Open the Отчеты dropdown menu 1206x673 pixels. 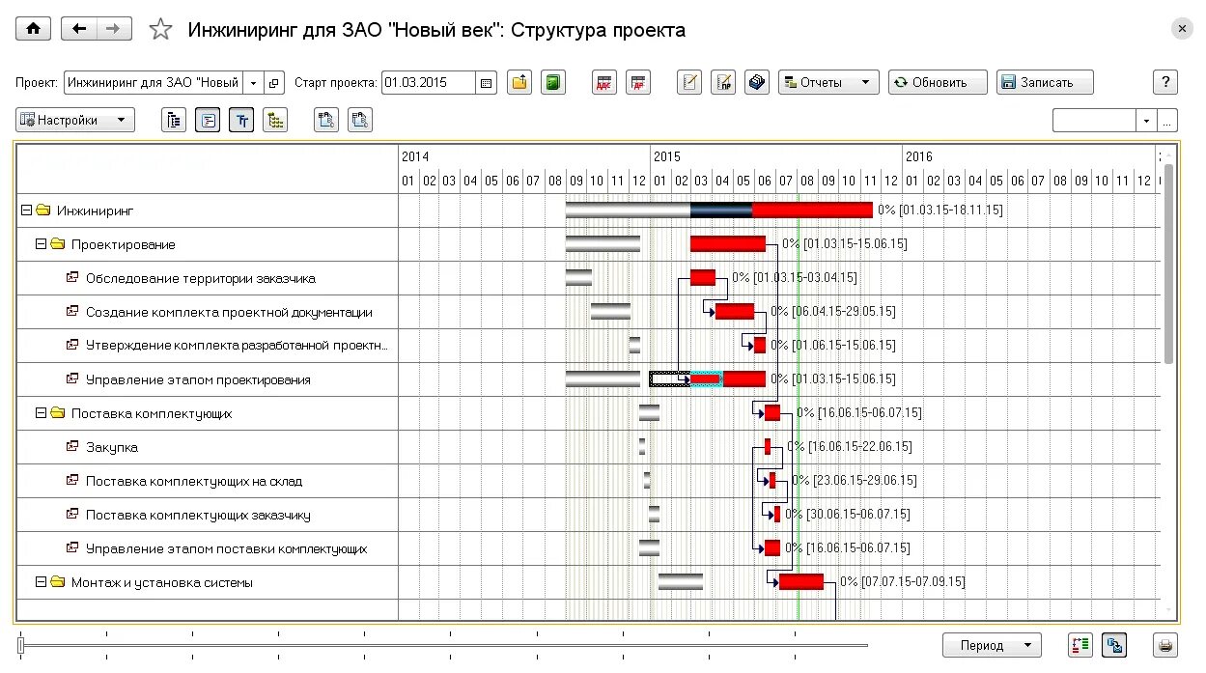point(829,83)
